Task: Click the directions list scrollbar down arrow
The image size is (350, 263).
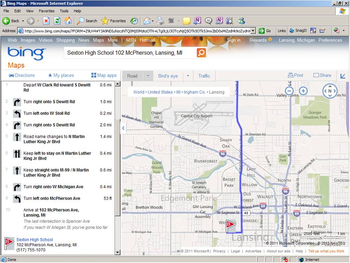Action: click(117, 252)
